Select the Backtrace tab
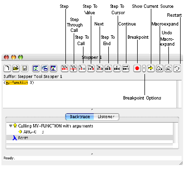The image size is (185, 178). point(80,117)
